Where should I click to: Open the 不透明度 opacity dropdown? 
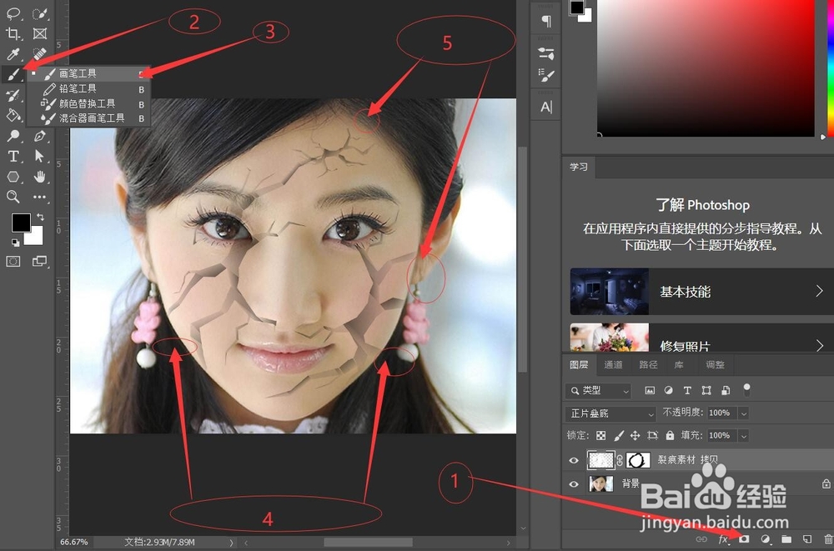(x=744, y=413)
